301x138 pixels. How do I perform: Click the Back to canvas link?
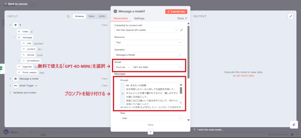point(16,4)
